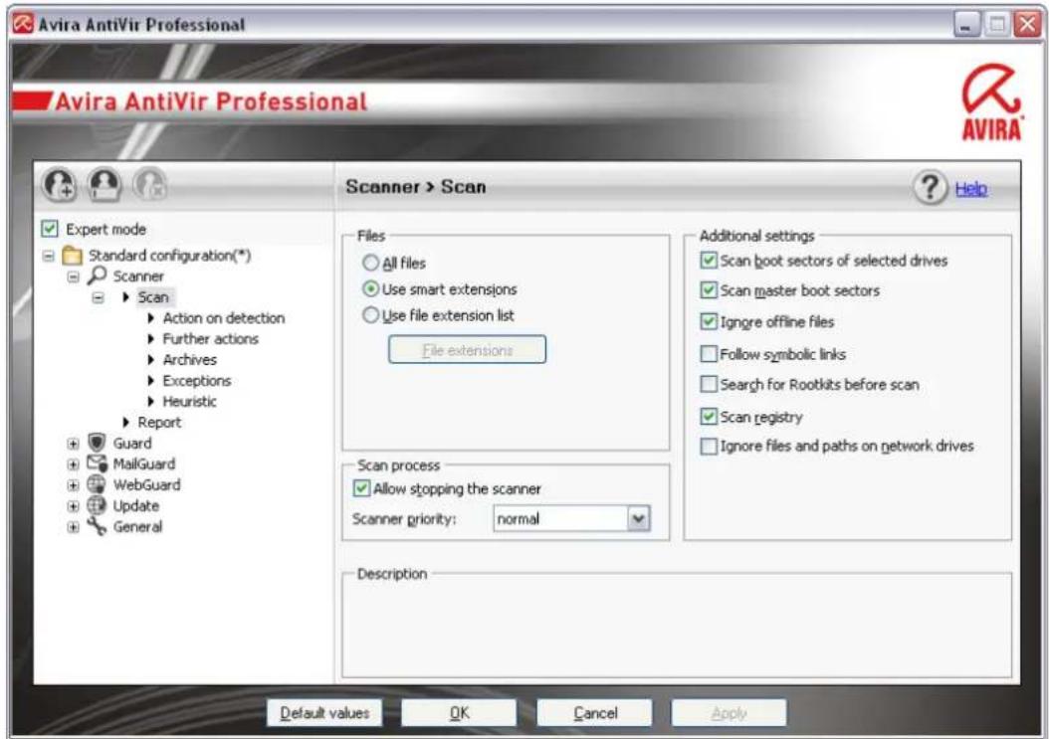Click the red AVIRA umbrella logo
The height and width of the screenshot is (739, 1049).
coord(991,101)
